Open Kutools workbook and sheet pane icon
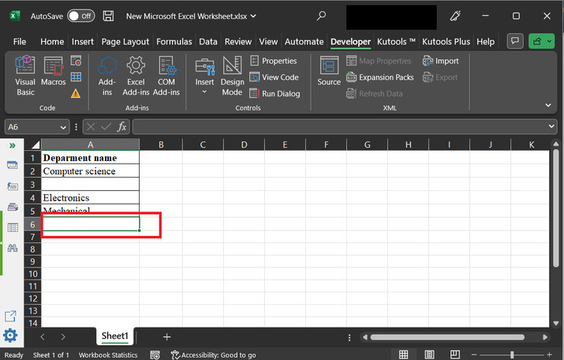This screenshot has height=360, width=564. (13, 165)
